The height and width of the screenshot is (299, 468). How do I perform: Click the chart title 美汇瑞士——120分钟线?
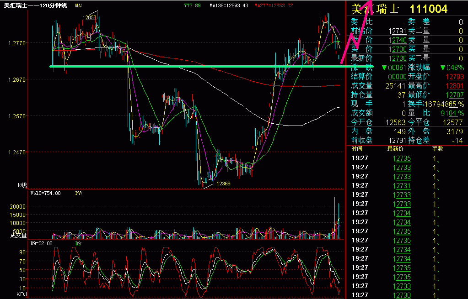point(35,5)
